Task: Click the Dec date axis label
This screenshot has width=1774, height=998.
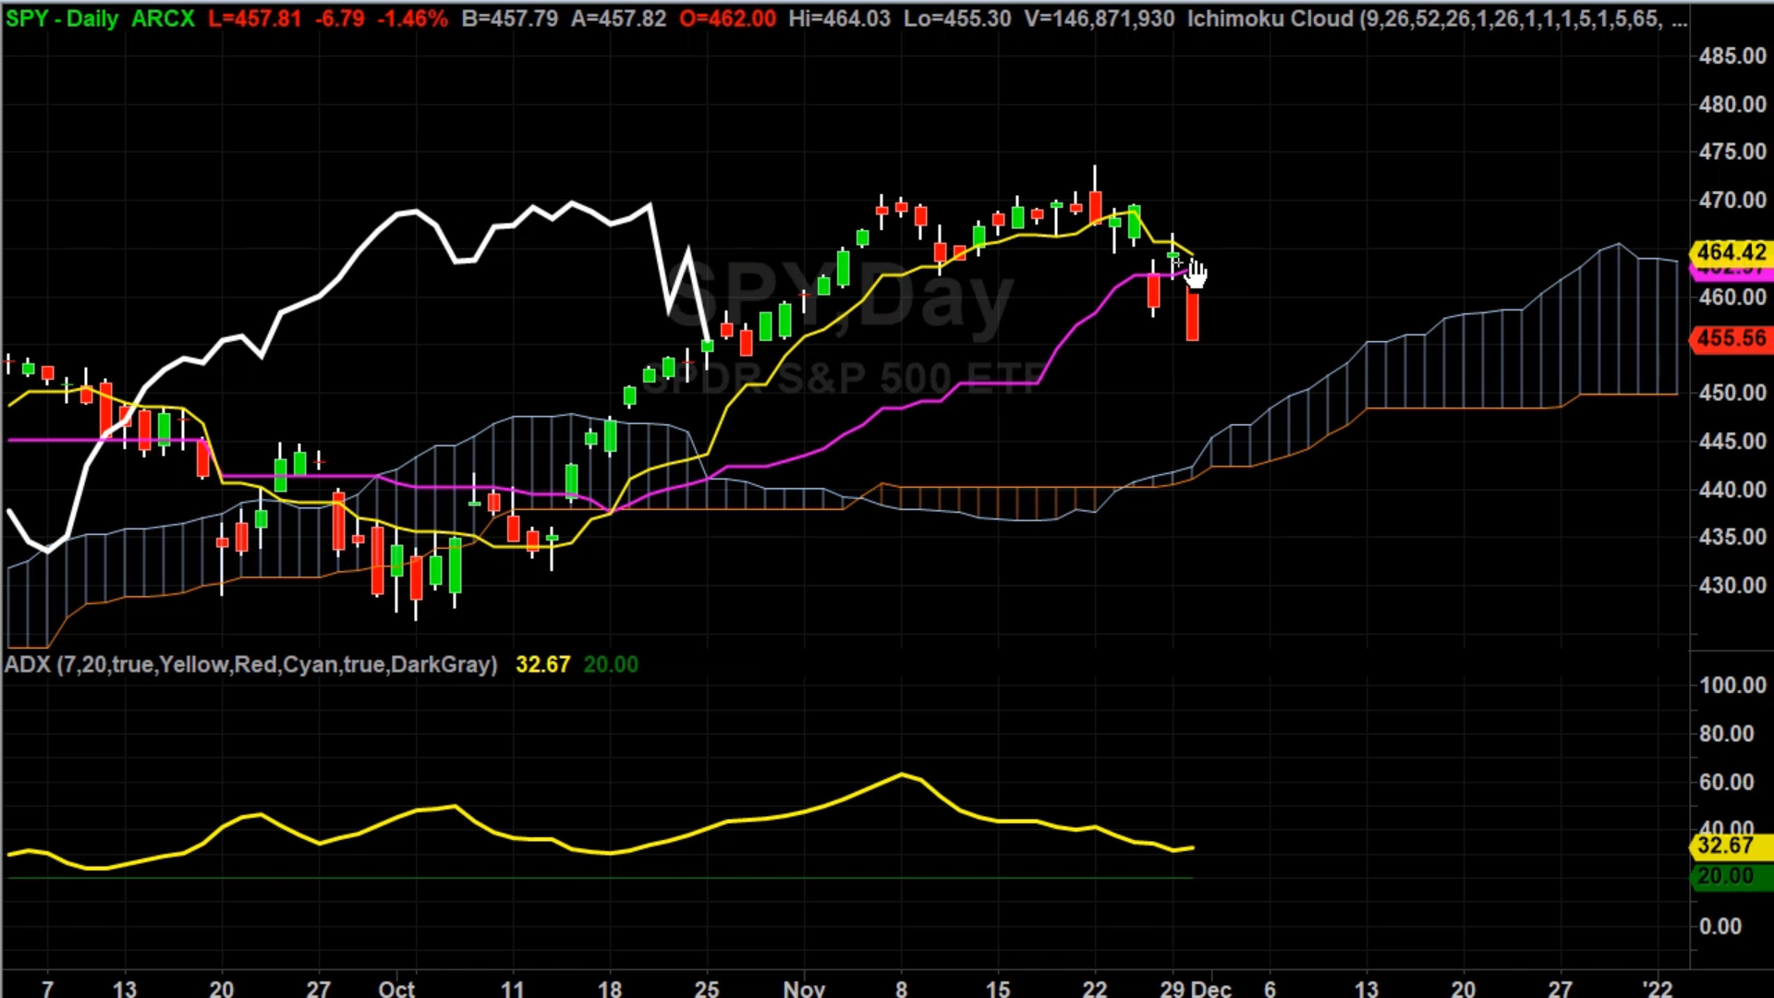Action: (1213, 988)
